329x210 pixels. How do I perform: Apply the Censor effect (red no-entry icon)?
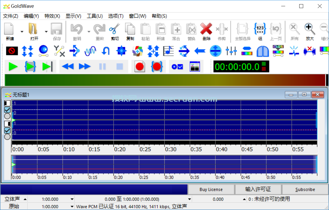[x=12, y=51]
